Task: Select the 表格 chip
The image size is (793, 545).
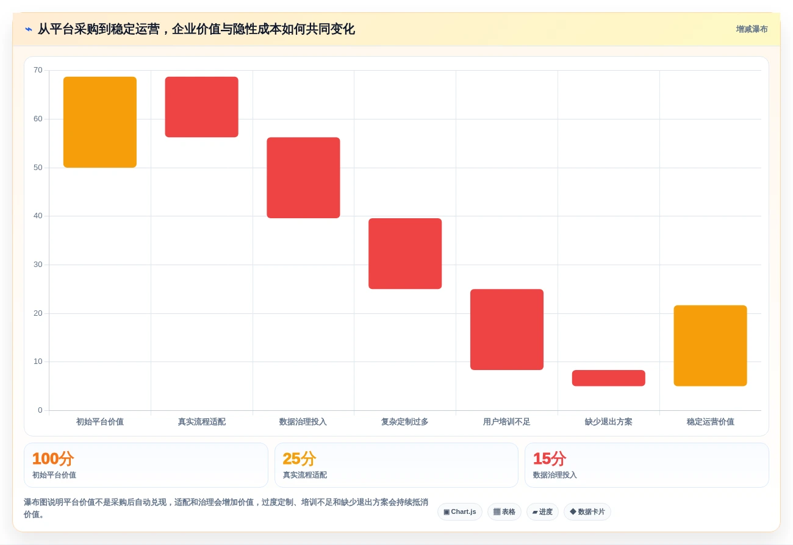Action: tap(504, 511)
